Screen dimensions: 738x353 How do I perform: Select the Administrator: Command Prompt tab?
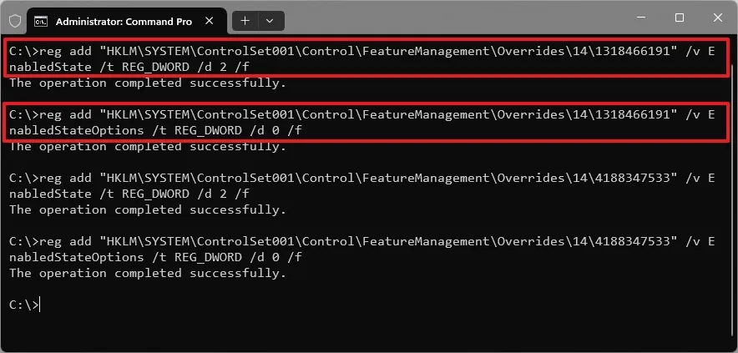(125, 20)
